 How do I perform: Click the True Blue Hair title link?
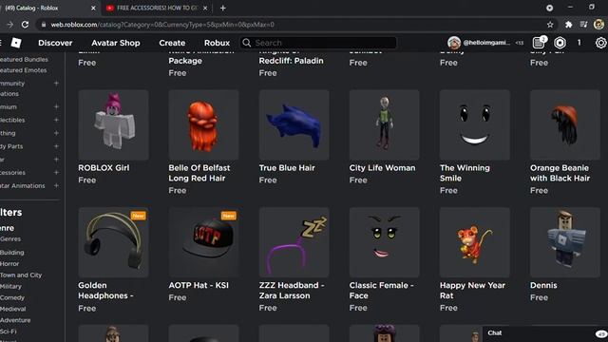coord(287,168)
